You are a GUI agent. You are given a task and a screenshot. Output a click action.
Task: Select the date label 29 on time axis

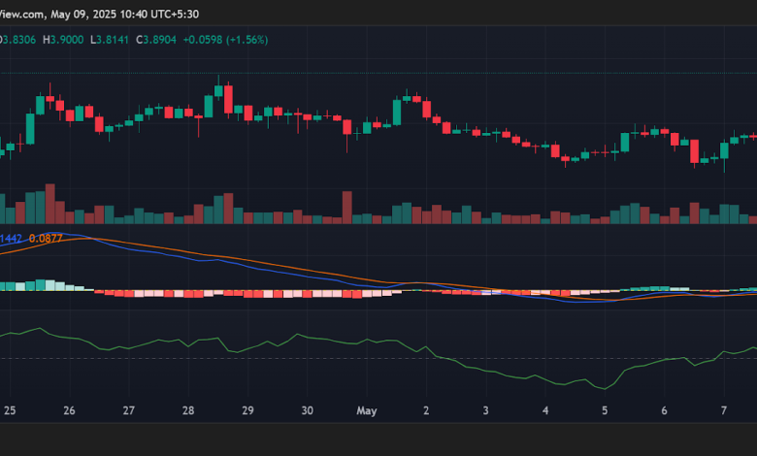click(x=247, y=410)
